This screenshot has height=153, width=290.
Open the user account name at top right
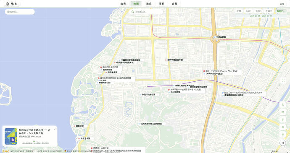click(x=282, y=4)
